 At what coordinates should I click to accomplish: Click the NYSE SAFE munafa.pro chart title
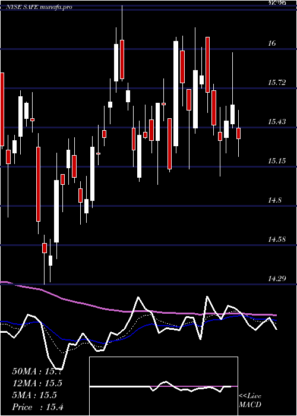click(40, 7)
